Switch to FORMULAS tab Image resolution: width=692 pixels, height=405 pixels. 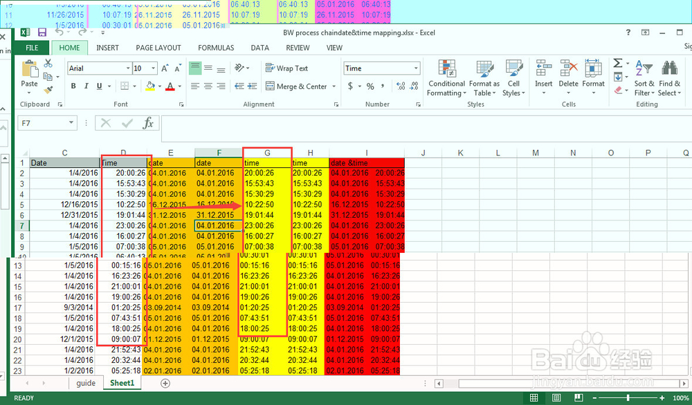coord(216,48)
